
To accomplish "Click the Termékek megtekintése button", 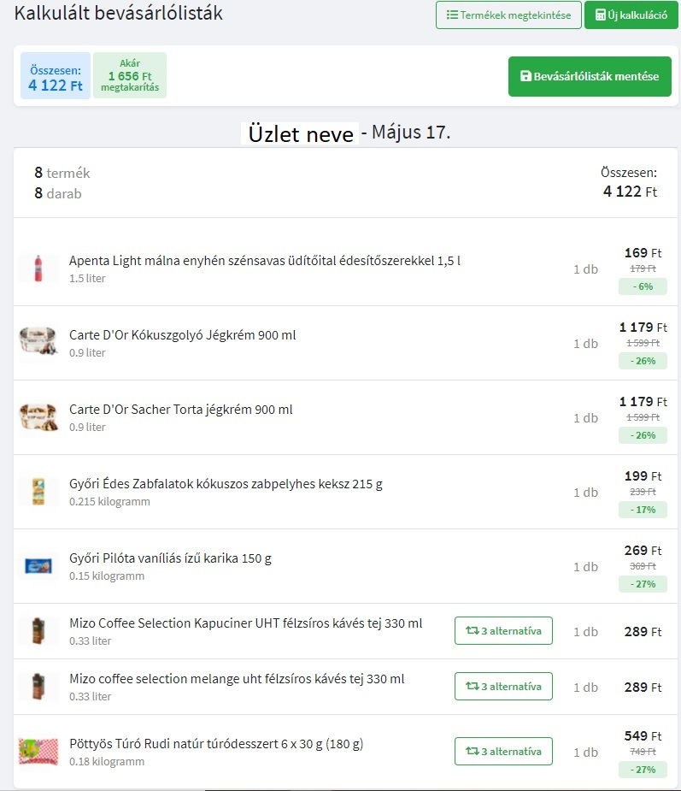I will click(x=508, y=15).
